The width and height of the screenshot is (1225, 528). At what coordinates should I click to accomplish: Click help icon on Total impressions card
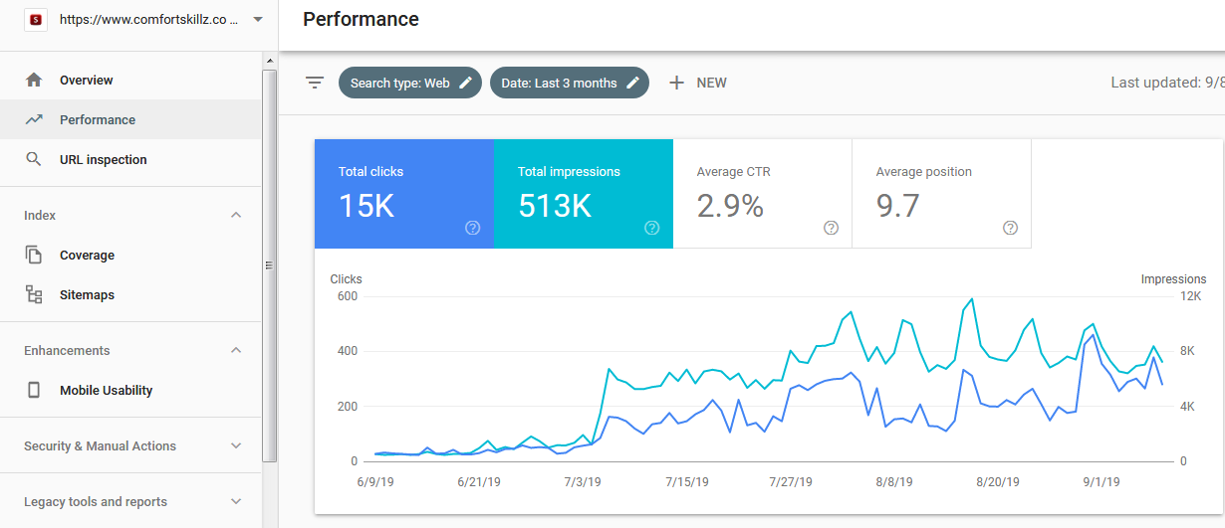coord(651,228)
